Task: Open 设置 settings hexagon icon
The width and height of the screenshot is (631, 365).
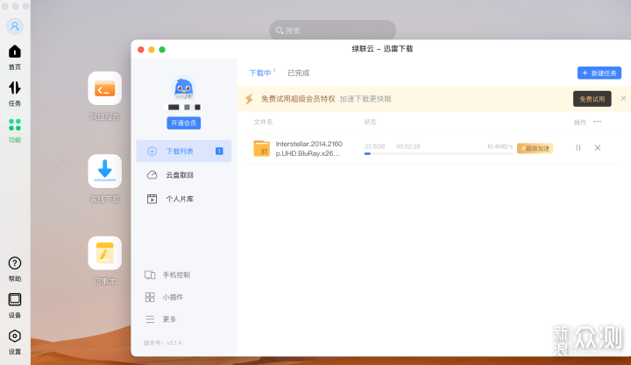Action: click(15, 336)
